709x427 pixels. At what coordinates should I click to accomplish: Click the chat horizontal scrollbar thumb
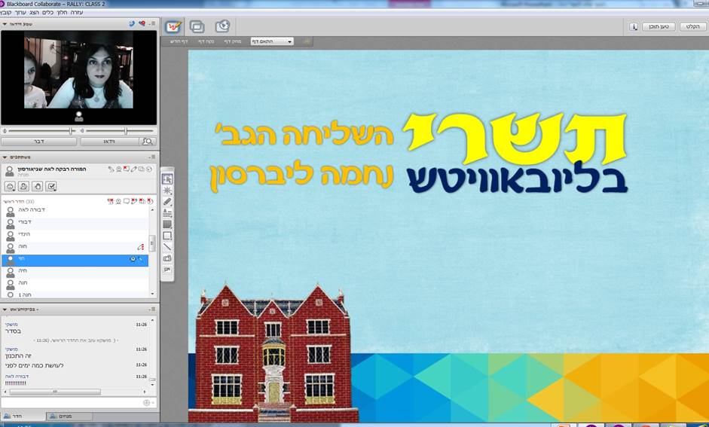point(55,392)
